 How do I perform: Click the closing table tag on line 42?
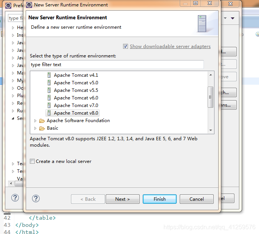pyautogui.click(x=42, y=218)
